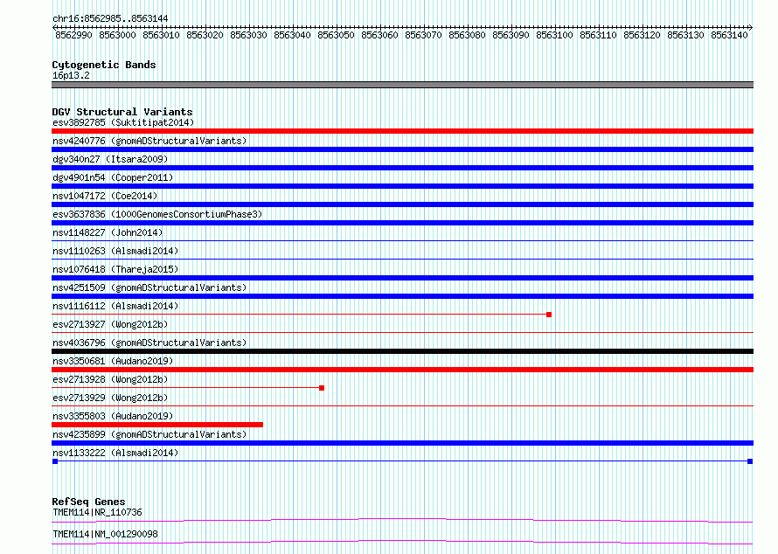The height and width of the screenshot is (554, 778).
Task: Click the chr16:8562985..8563144 region label
Action: click(x=110, y=18)
